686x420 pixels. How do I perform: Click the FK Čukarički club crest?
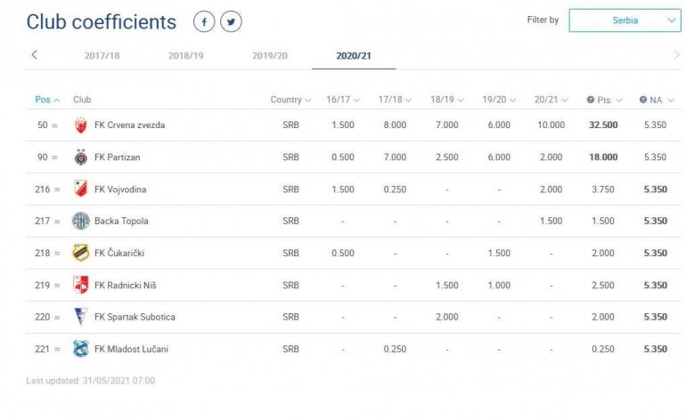pyautogui.click(x=81, y=254)
